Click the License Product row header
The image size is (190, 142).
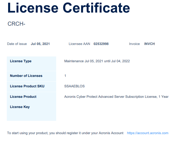coord(23,97)
